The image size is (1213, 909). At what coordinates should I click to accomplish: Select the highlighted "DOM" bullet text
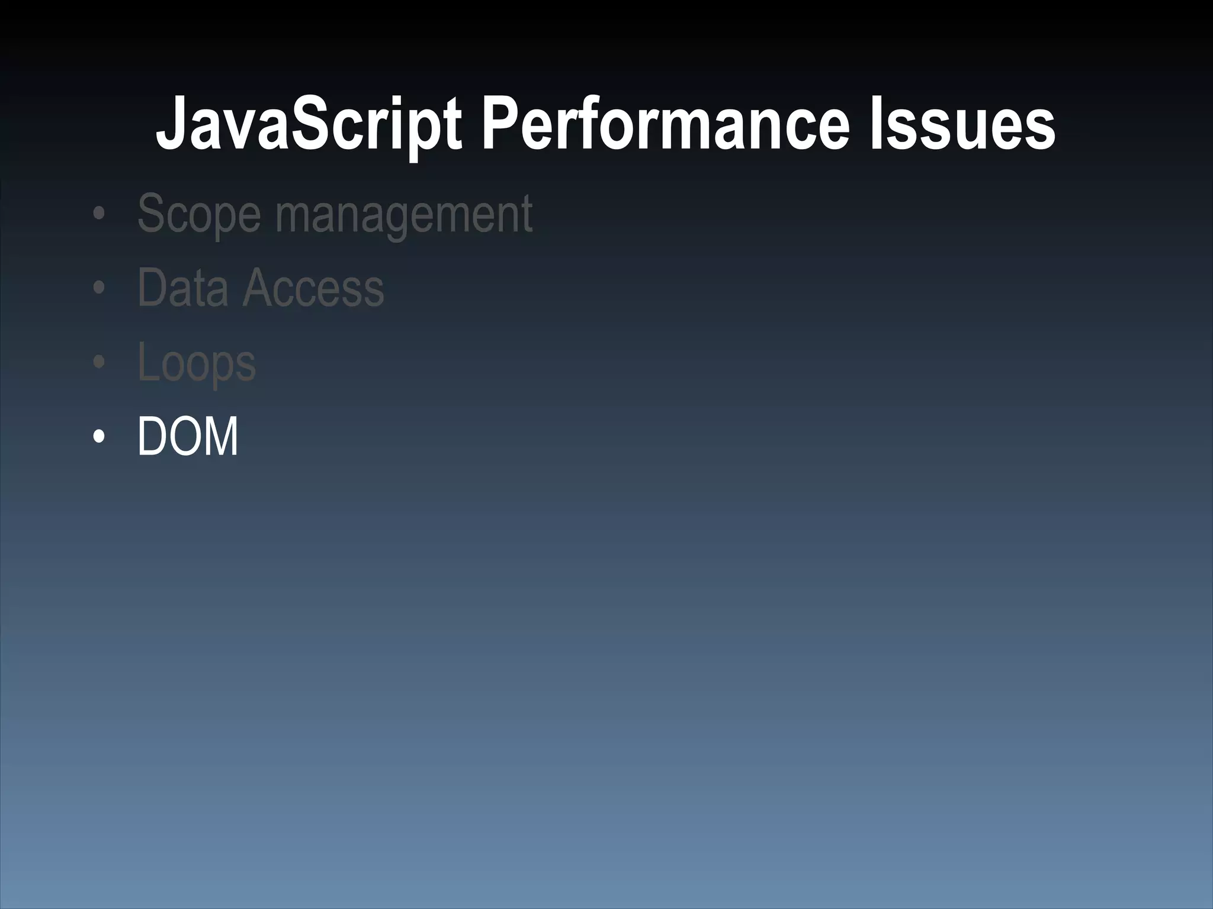coord(187,437)
